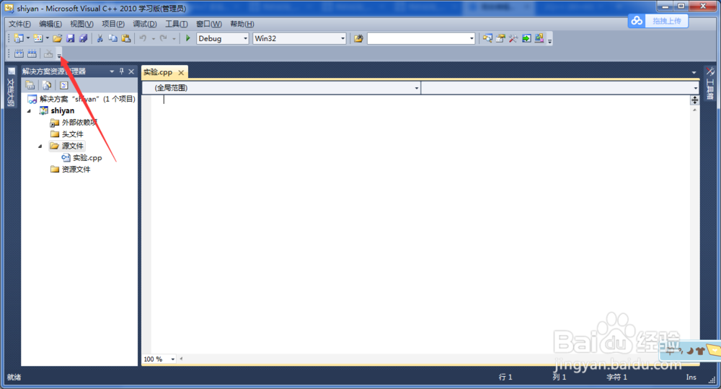Image resolution: width=721 pixels, height=389 pixels.
Task: Open the 视图(V) menu
Action: [81, 24]
